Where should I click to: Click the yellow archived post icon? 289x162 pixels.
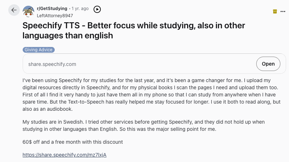[x=275, y=11]
